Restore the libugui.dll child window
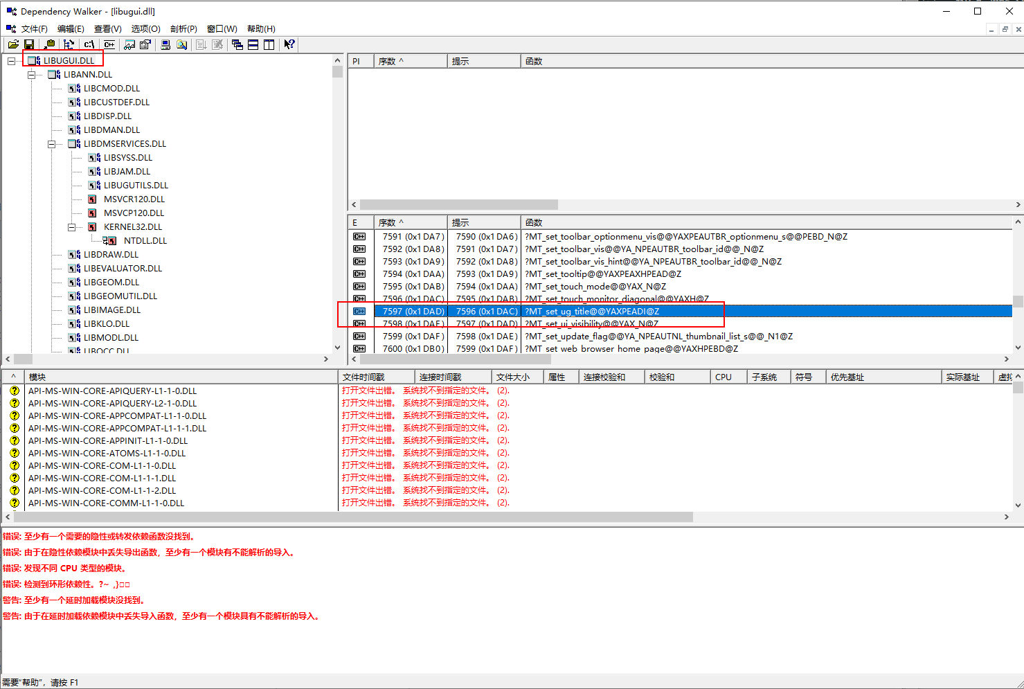 (x=1005, y=29)
